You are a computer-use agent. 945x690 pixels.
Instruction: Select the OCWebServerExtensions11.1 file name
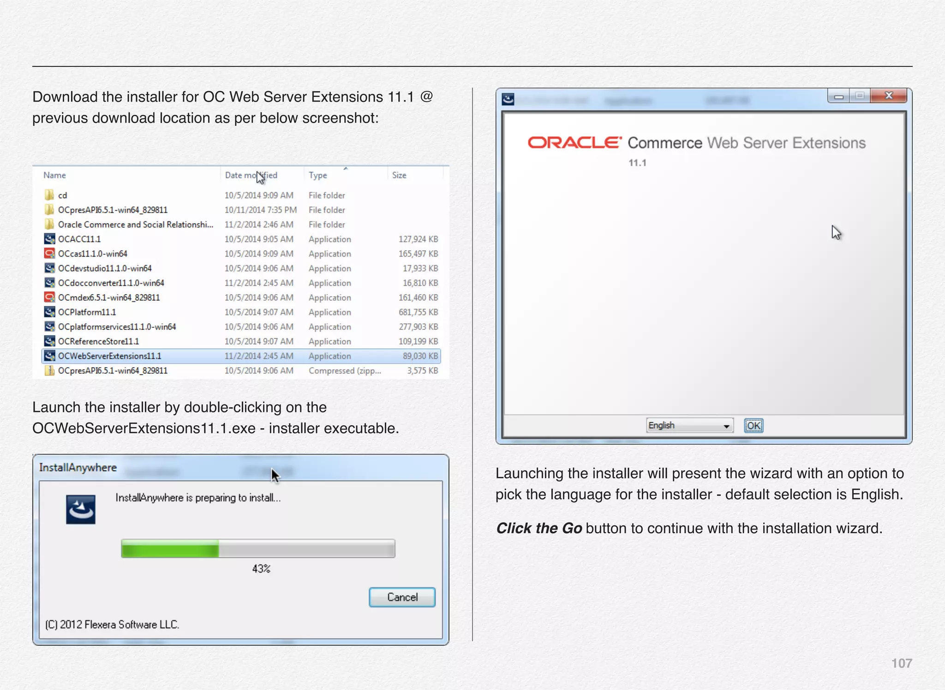pyautogui.click(x=110, y=356)
